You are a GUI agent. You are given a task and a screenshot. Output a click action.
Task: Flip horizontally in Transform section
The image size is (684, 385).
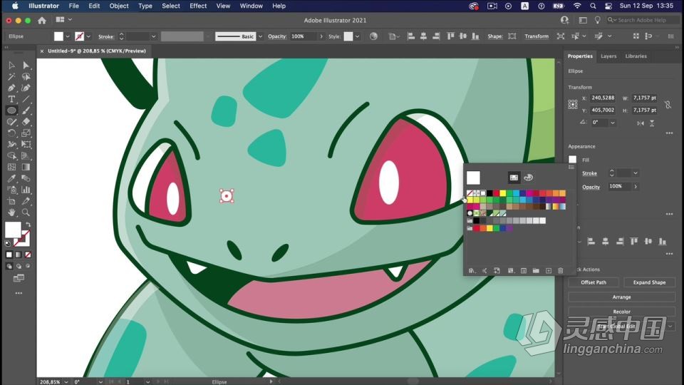(x=641, y=123)
